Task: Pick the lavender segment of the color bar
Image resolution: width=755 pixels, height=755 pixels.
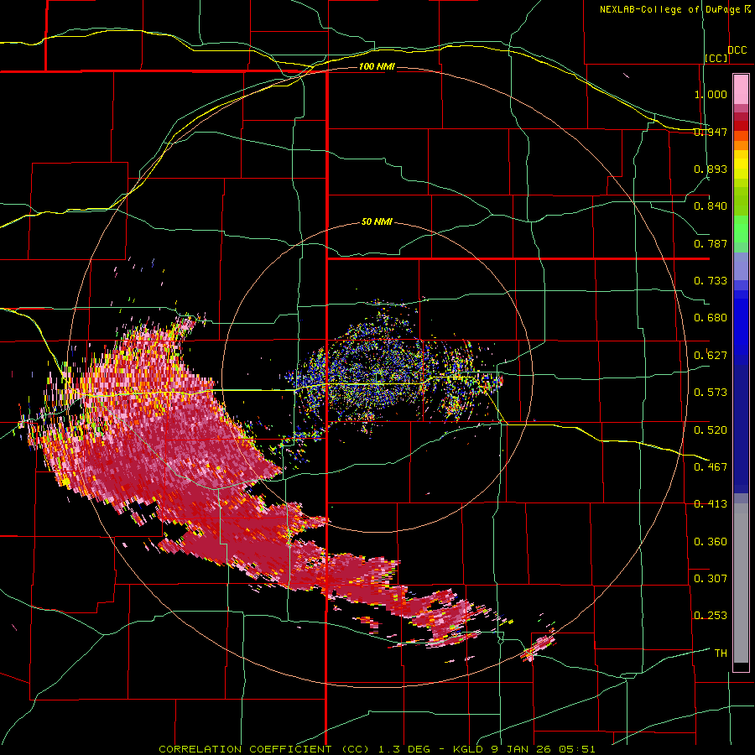Action: click(741, 267)
